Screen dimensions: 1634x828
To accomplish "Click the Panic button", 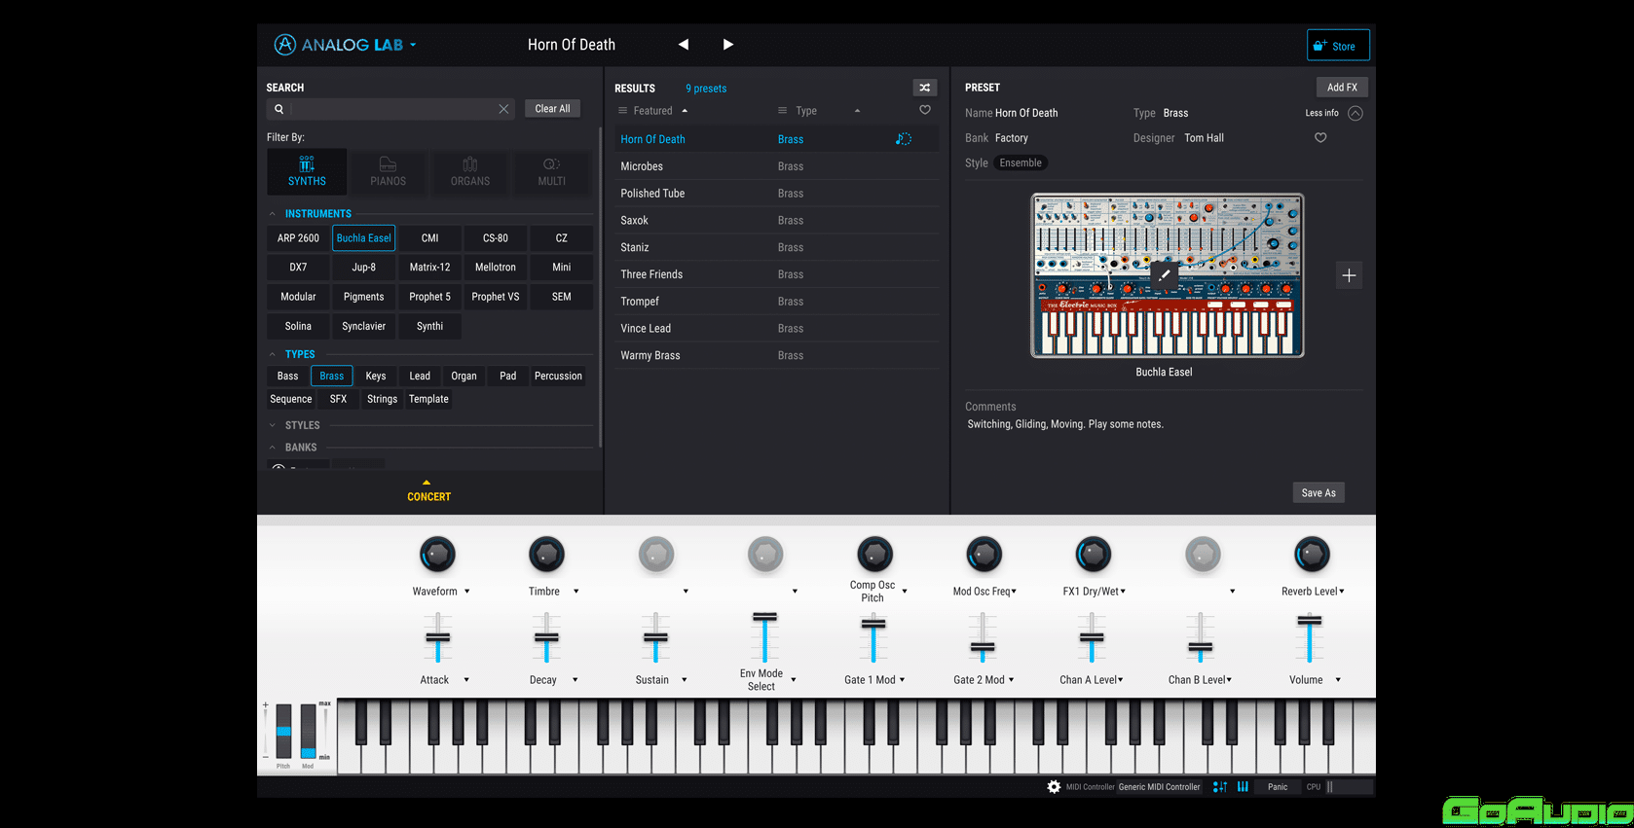I will point(1278,787).
